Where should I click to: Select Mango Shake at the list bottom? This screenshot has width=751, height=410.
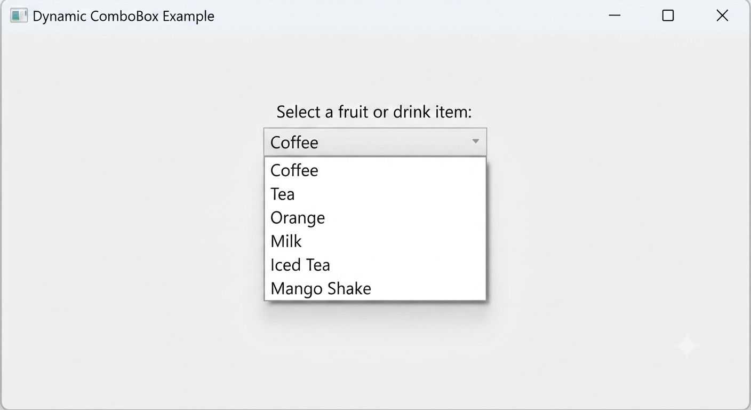click(x=375, y=288)
